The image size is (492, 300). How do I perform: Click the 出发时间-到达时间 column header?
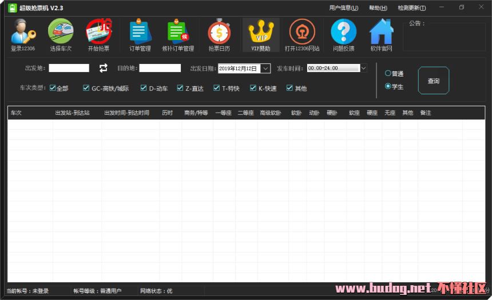tap(127, 113)
